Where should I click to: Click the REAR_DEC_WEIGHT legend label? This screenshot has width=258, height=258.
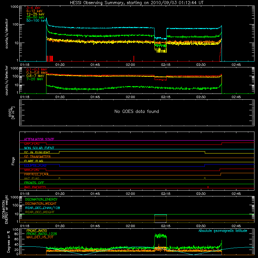tap(40, 212)
